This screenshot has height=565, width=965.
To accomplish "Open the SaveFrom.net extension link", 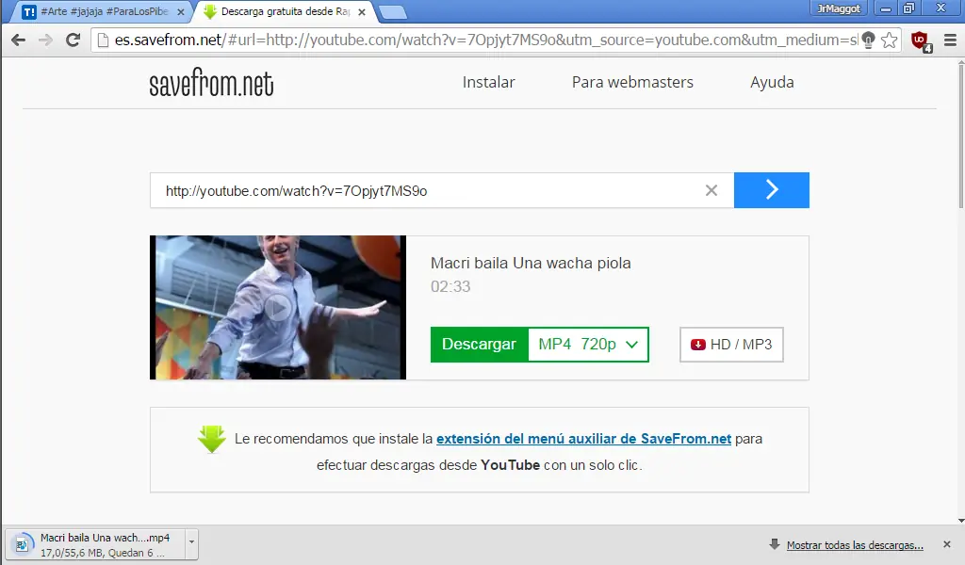I will tap(583, 439).
